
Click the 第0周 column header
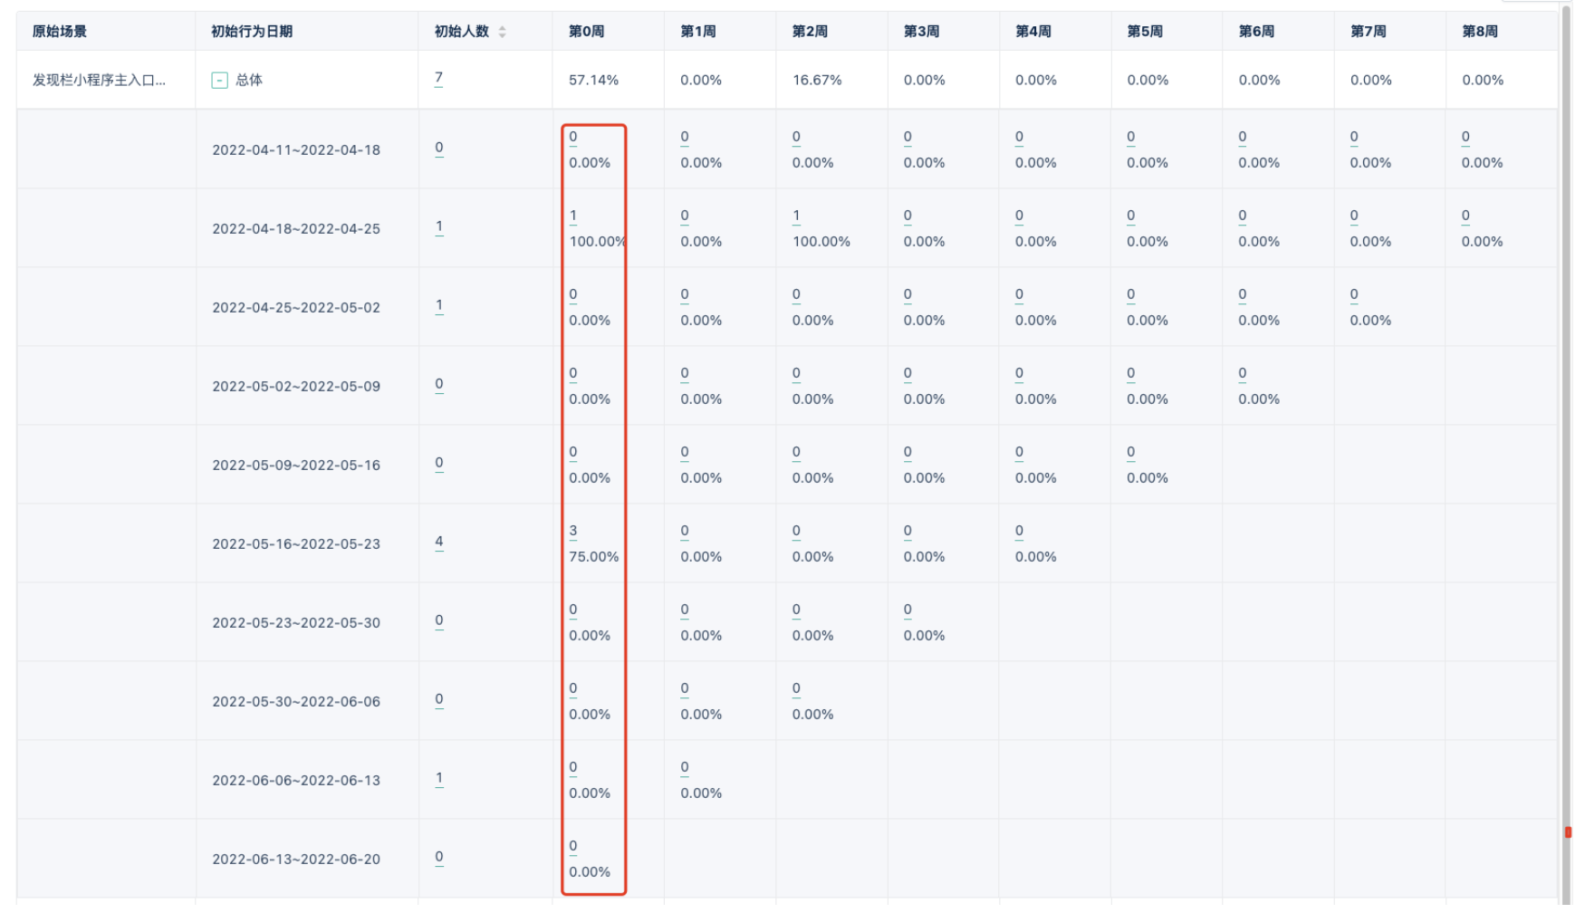(x=586, y=32)
